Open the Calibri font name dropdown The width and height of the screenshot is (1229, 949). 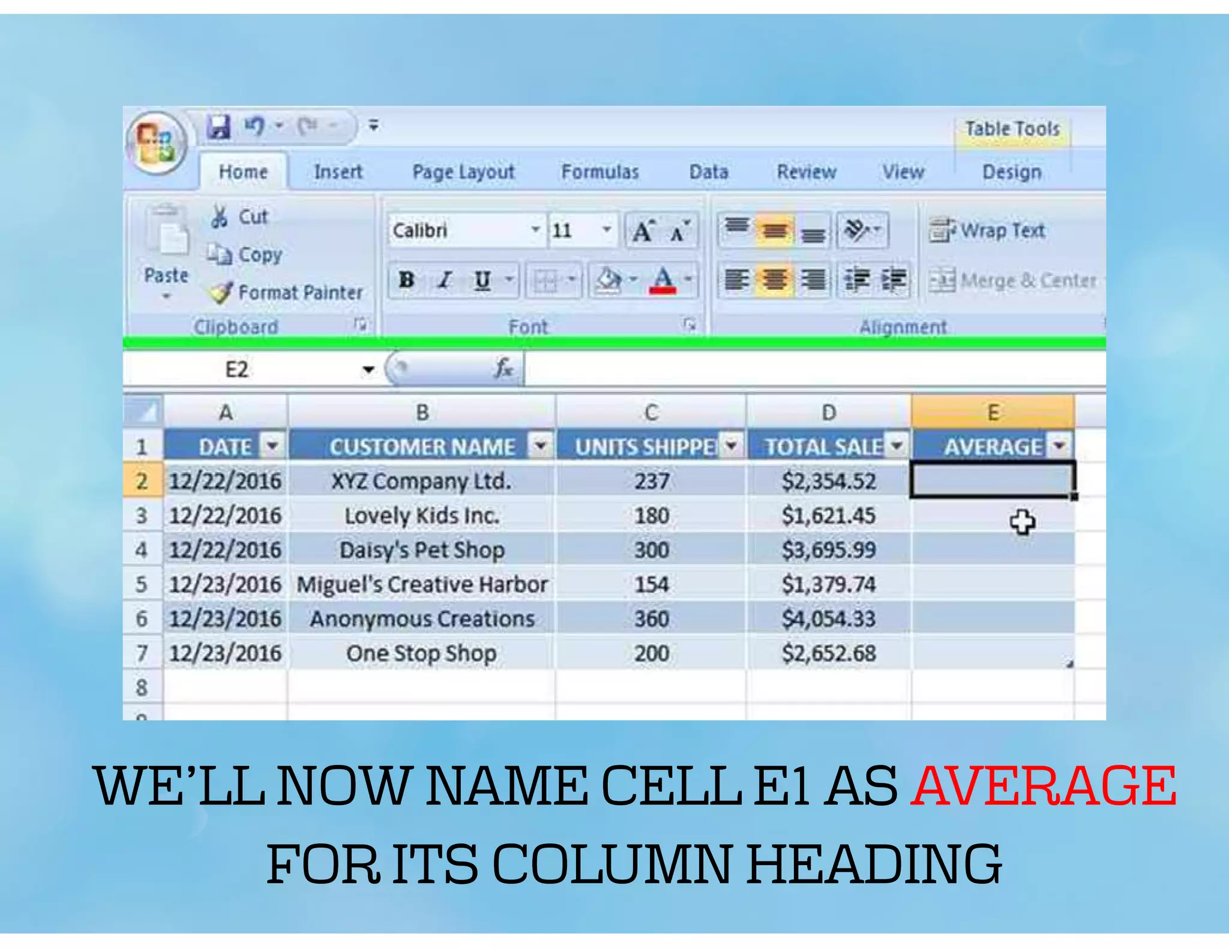pyautogui.click(x=535, y=230)
